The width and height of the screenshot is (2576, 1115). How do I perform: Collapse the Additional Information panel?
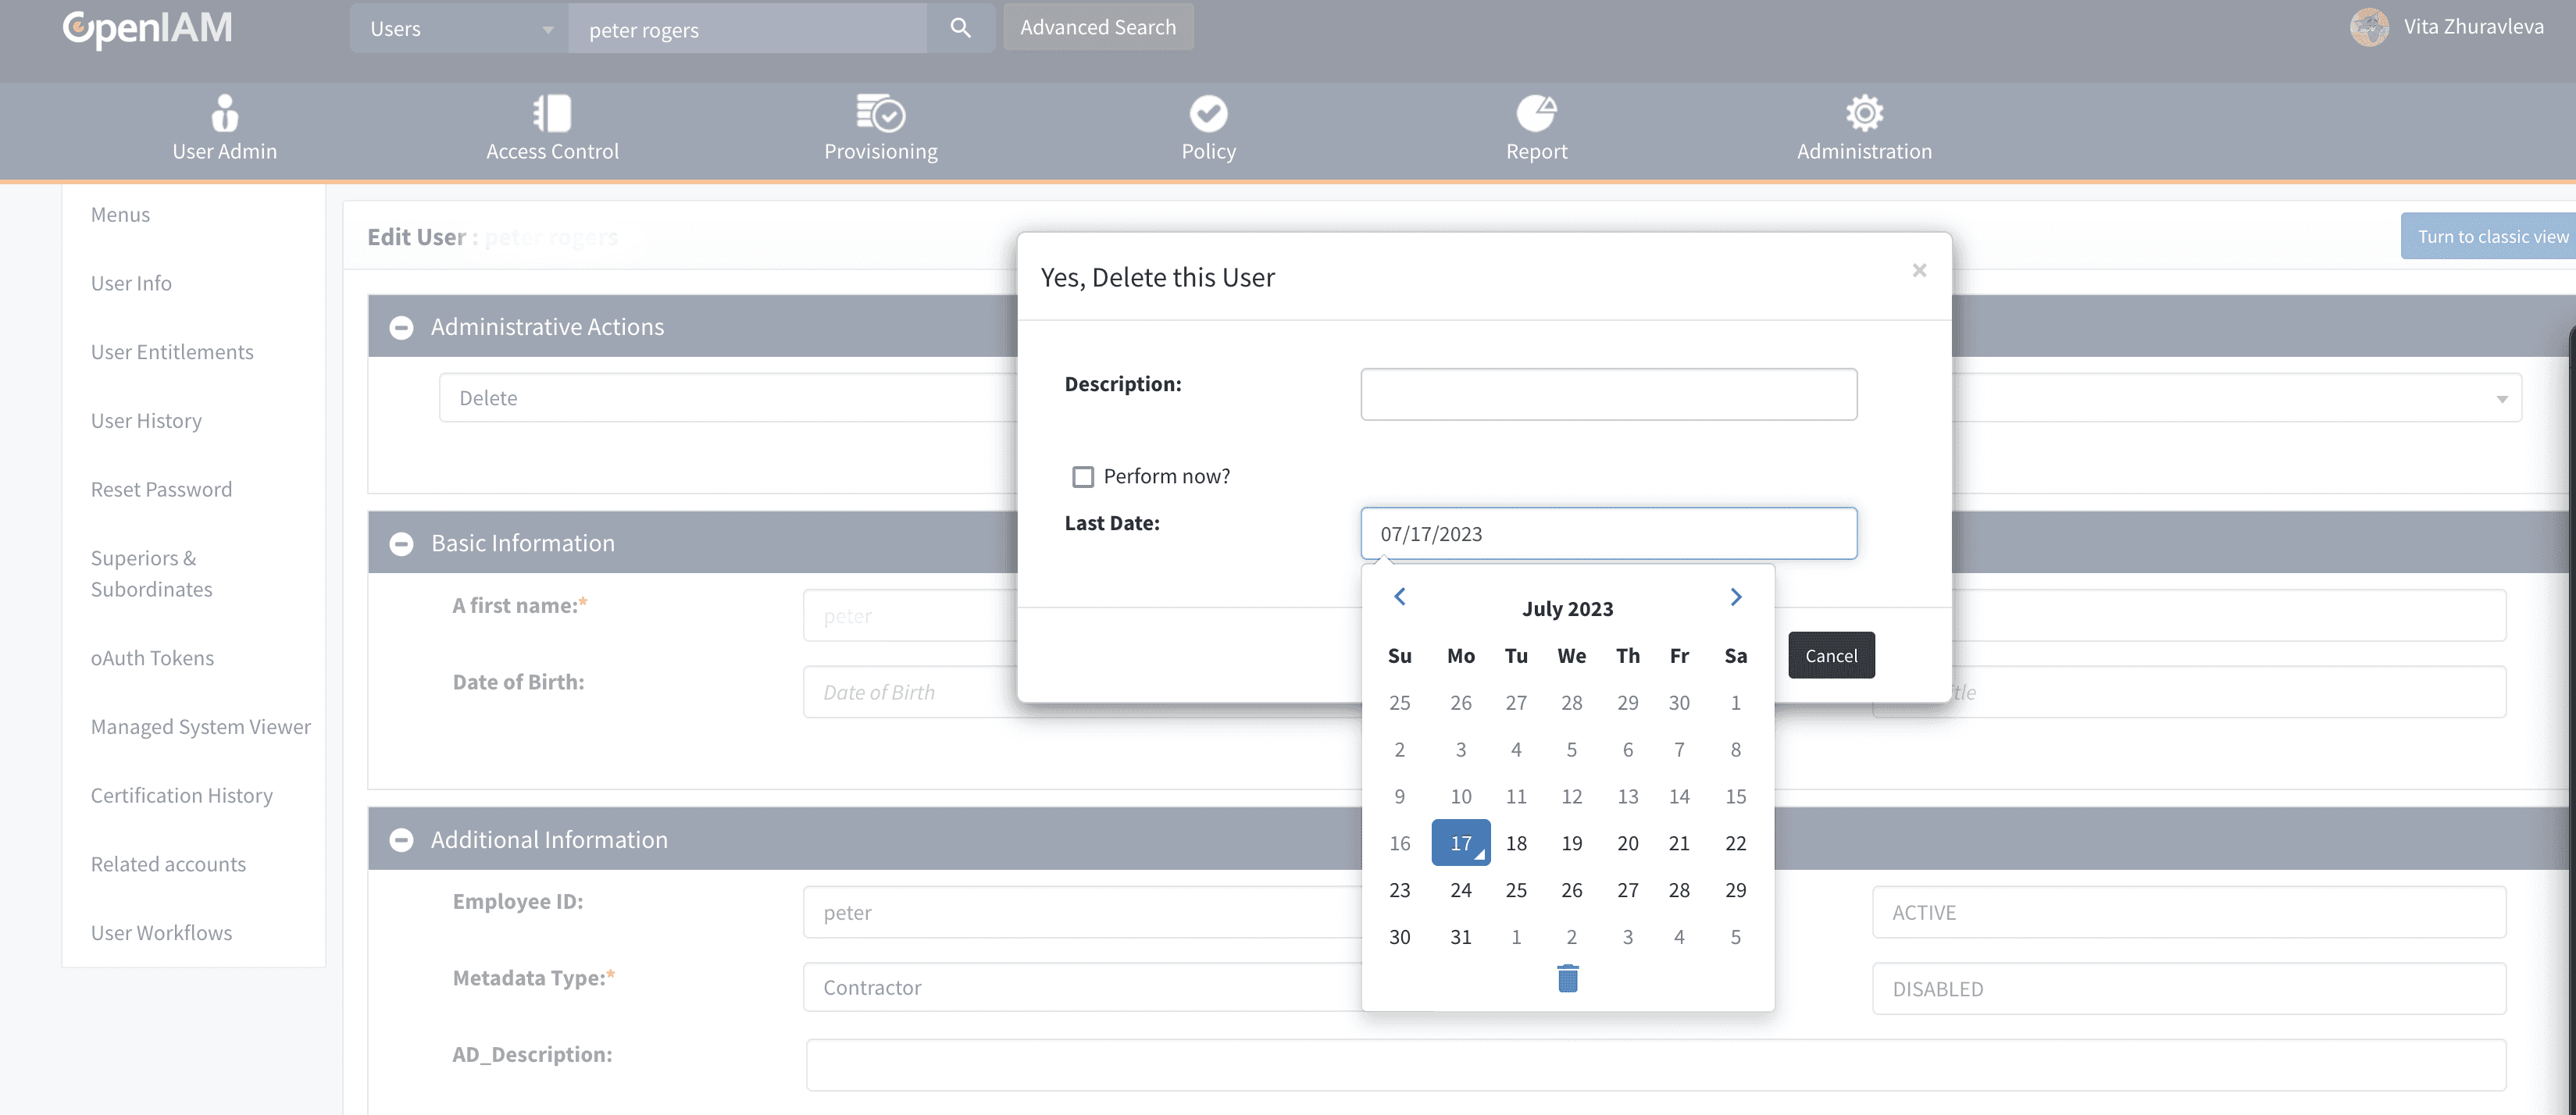pos(401,840)
